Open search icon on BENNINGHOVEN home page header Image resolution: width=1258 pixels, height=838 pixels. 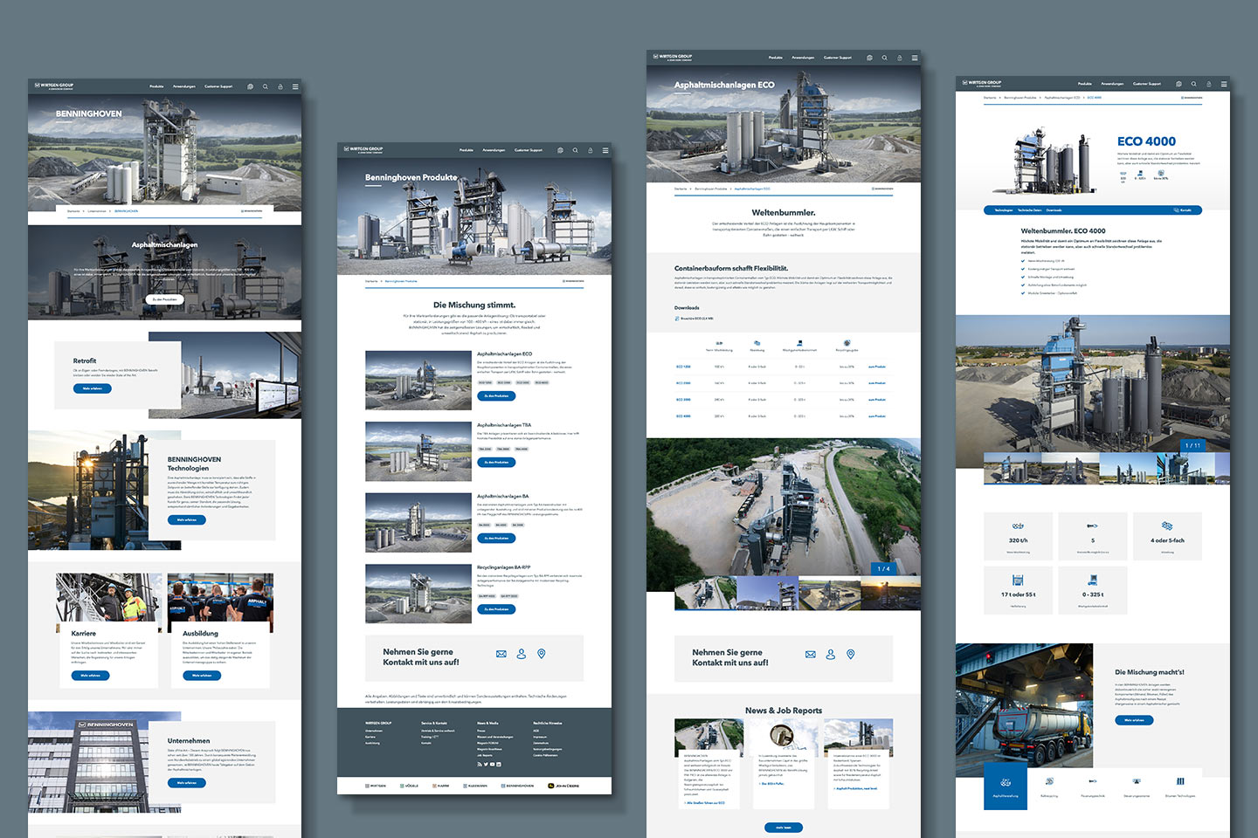point(266,86)
